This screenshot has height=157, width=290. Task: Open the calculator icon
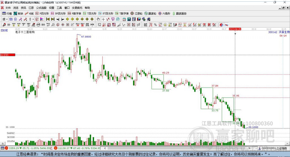click(x=129, y=19)
